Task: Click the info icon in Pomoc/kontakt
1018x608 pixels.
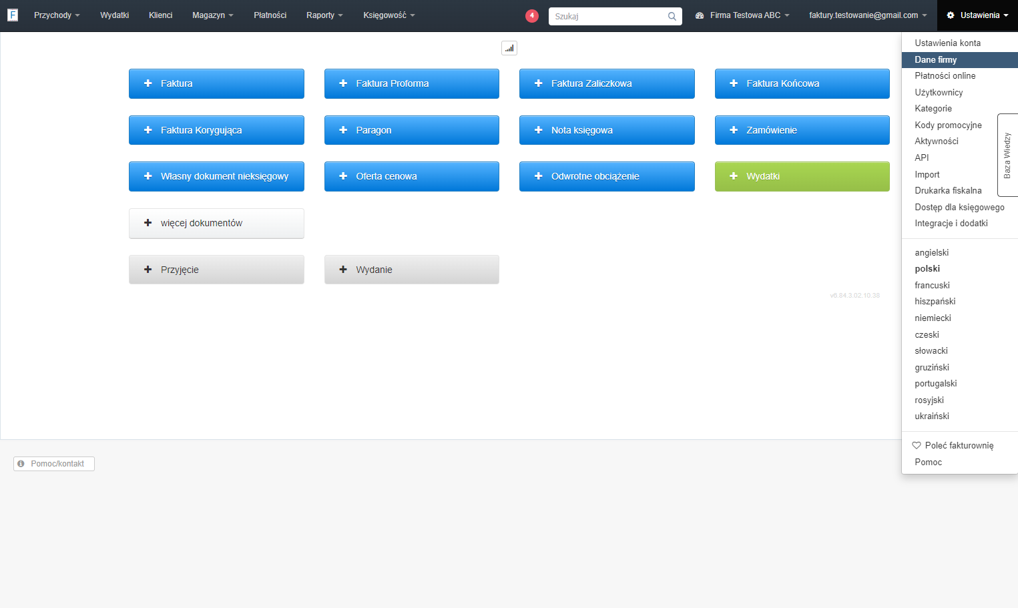Action: (21, 464)
